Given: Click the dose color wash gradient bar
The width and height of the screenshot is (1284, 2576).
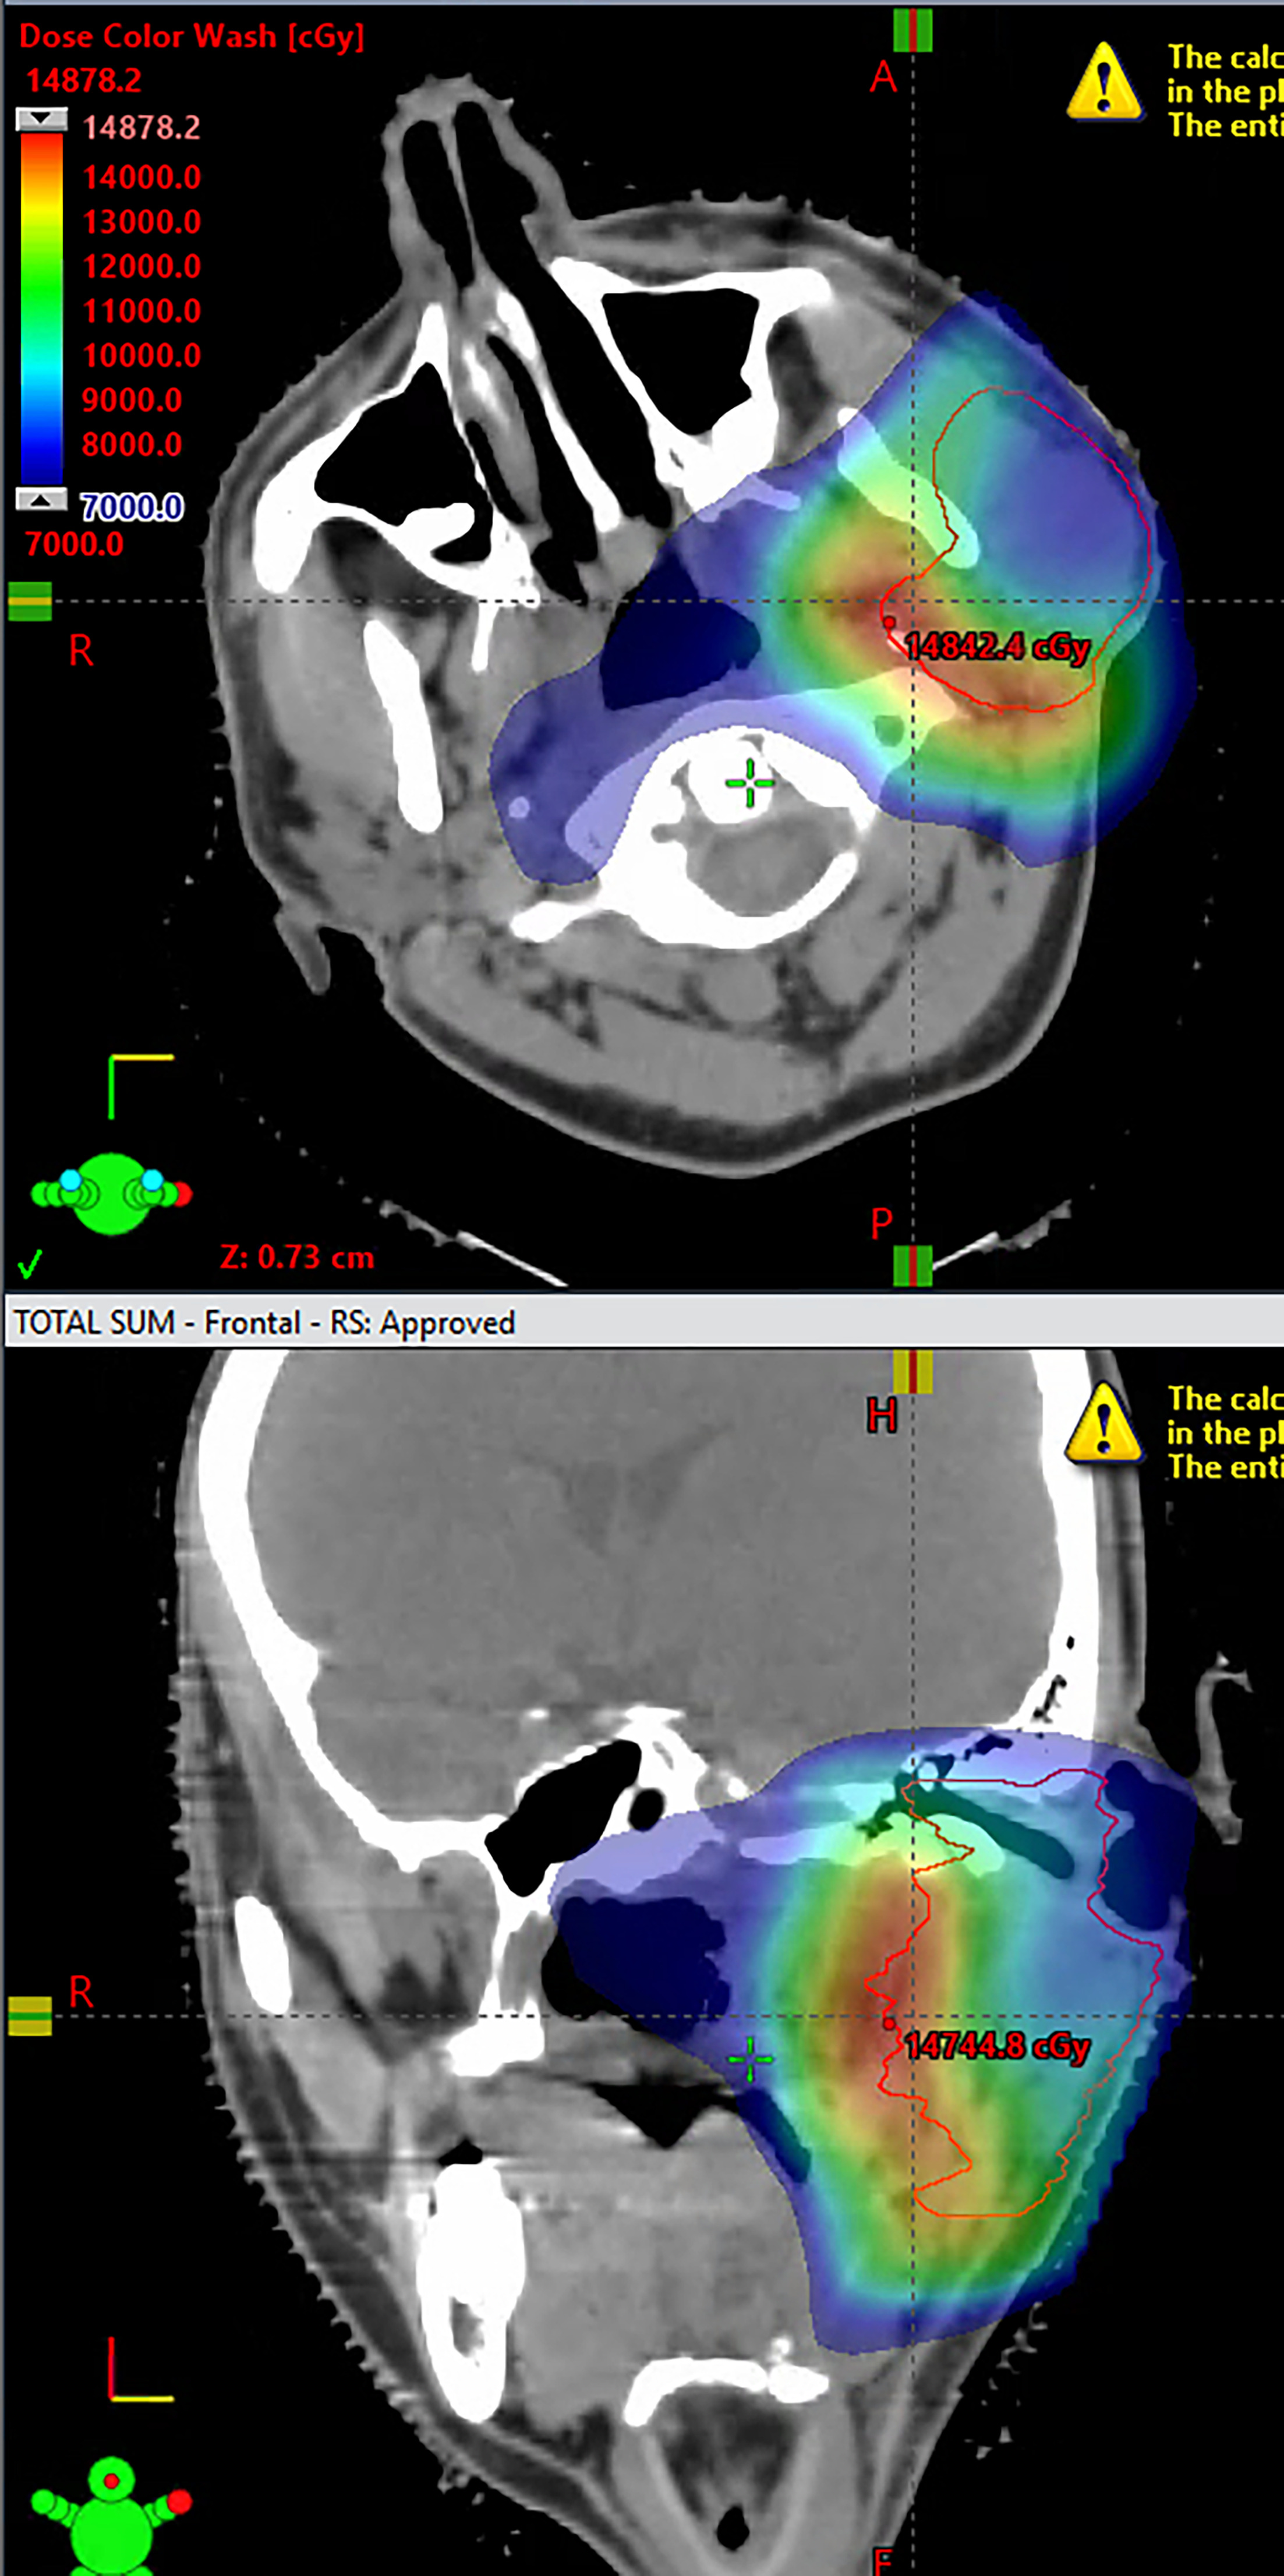Looking at the screenshot, I should 41,309.
